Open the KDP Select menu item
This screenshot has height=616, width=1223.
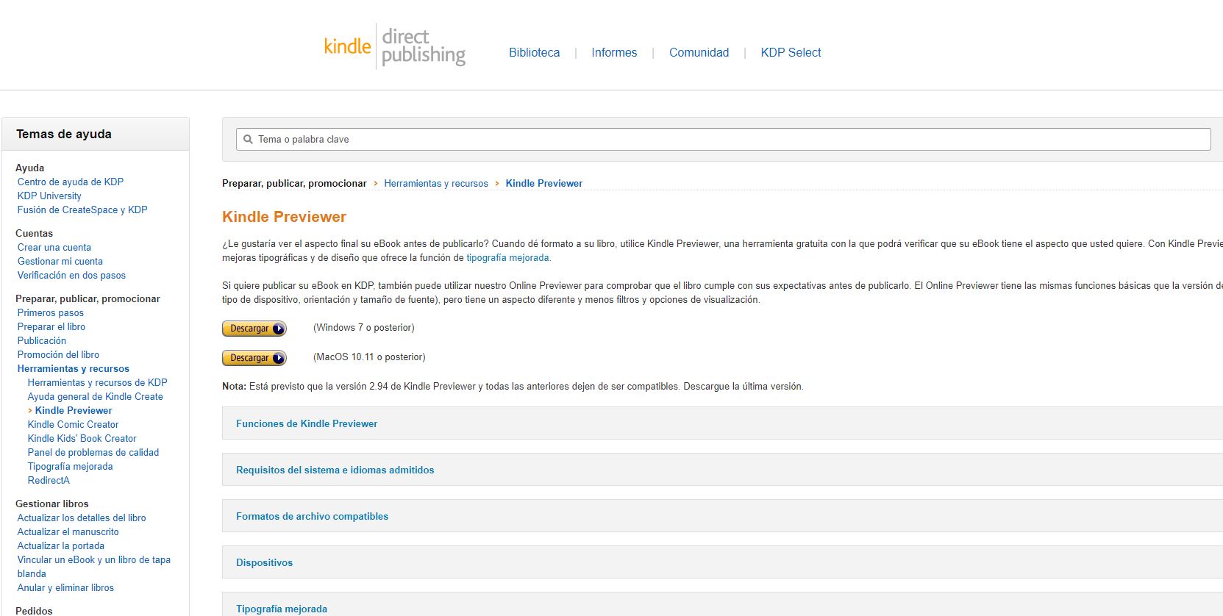[791, 52]
